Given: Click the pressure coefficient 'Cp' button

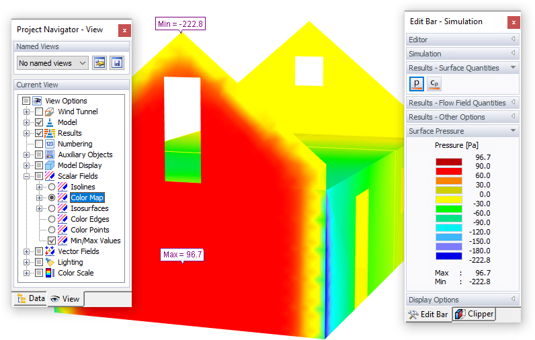Looking at the screenshot, I should [434, 84].
